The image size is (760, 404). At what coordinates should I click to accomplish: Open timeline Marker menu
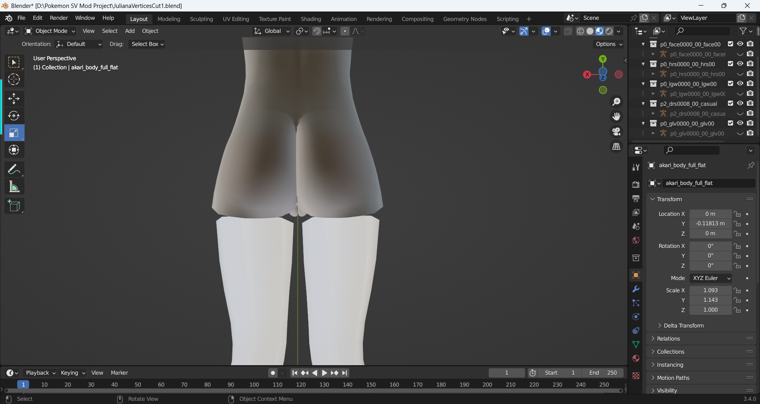point(119,373)
